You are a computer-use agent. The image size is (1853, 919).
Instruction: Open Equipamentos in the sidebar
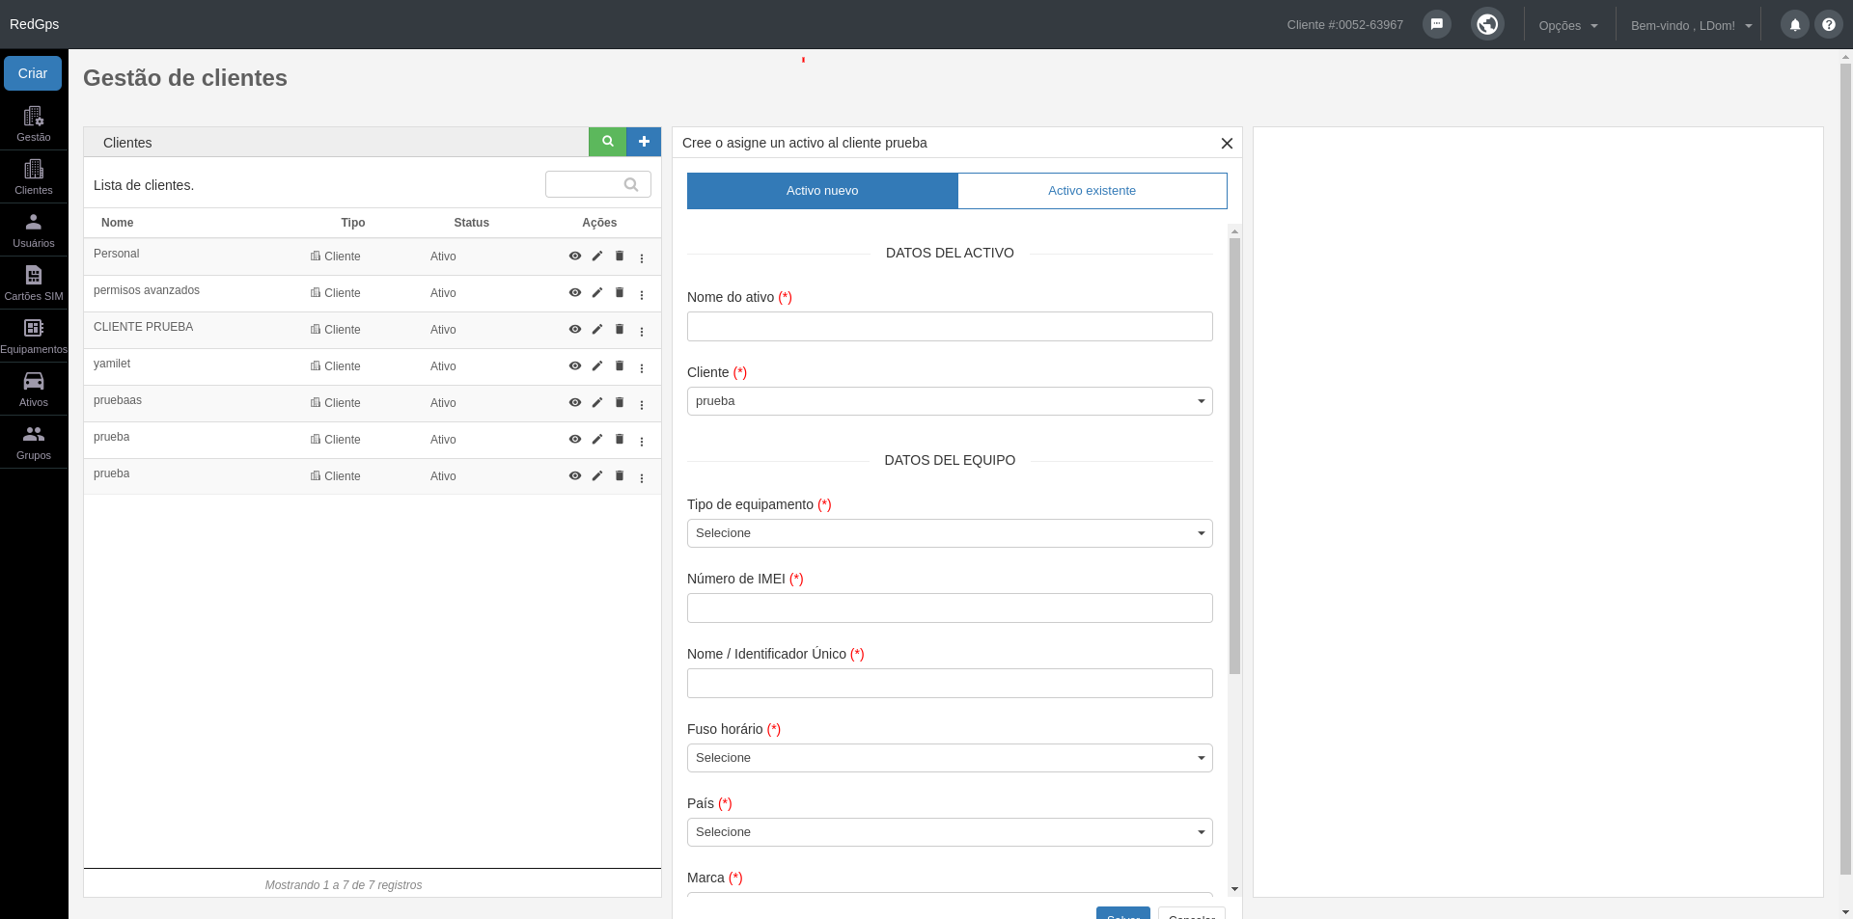34,336
